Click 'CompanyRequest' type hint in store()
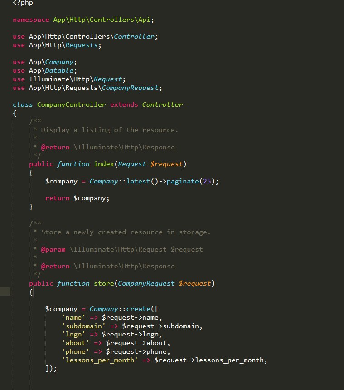 (146, 284)
